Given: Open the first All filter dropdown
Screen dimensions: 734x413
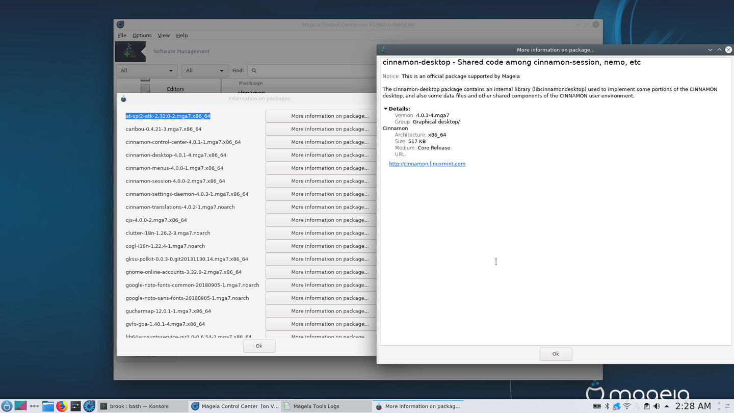Looking at the screenshot, I should click(x=147, y=70).
